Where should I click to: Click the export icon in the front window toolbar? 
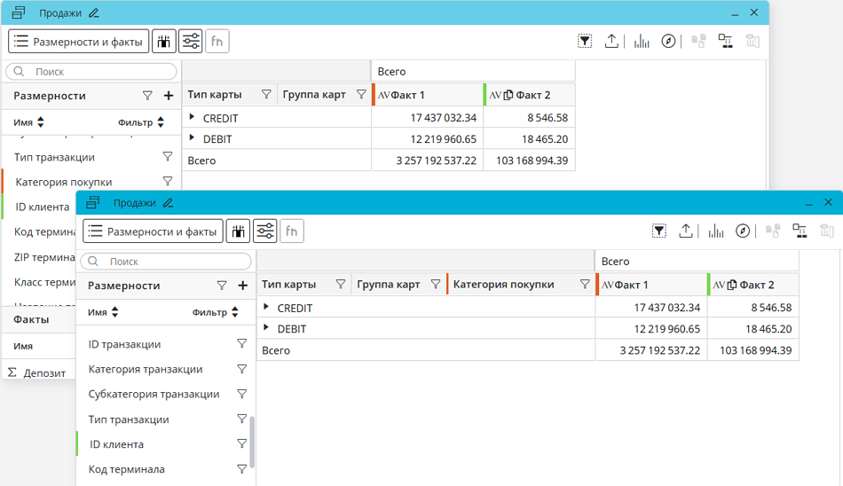point(686,231)
